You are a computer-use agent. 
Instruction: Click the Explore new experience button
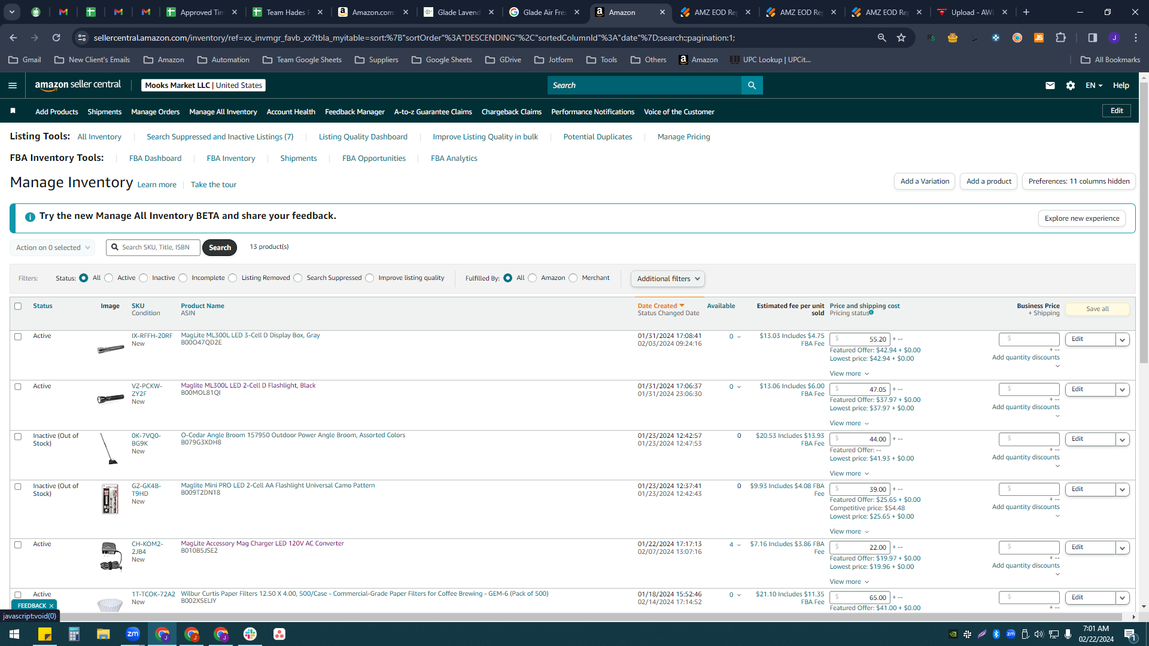tap(1082, 218)
